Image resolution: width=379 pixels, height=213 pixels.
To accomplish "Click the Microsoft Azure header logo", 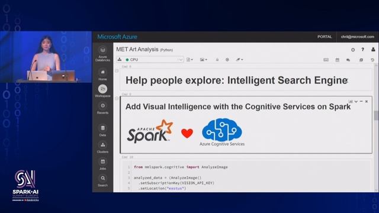I will pos(117,37).
